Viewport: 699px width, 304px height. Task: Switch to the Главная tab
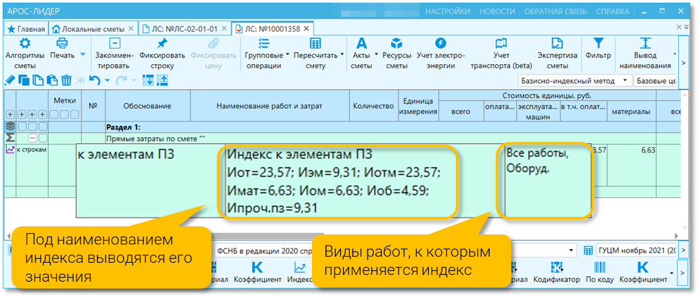[x=26, y=29]
